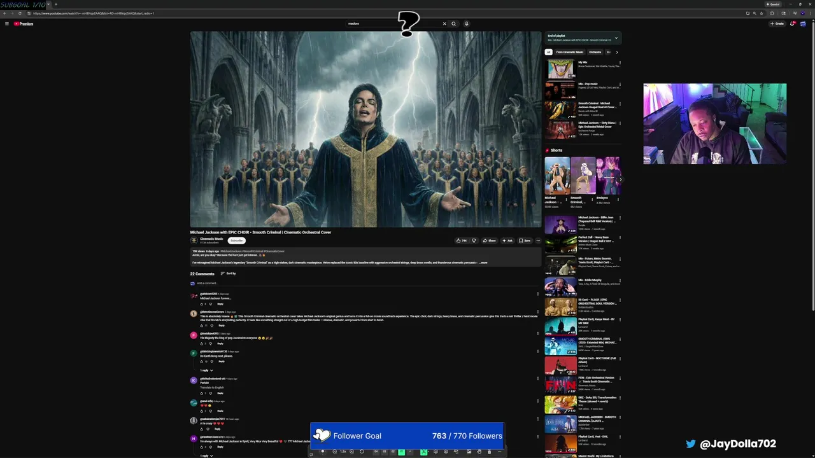Viewport: 815px width, 458px height.
Task: Click the trash icon in bottom toolbar
Action: point(489,452)
